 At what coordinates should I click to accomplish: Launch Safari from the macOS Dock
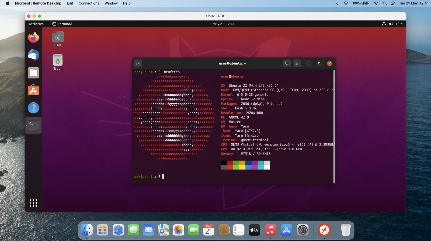coord(118,230)
